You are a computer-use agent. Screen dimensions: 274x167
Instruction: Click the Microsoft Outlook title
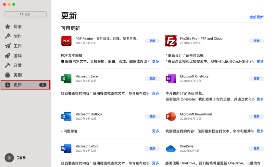click(x=89, y=114)
